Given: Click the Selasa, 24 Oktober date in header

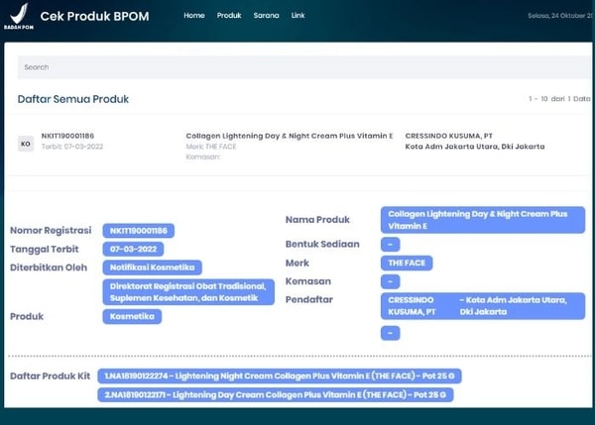Looking at the screenshot, I should point(560,16).
